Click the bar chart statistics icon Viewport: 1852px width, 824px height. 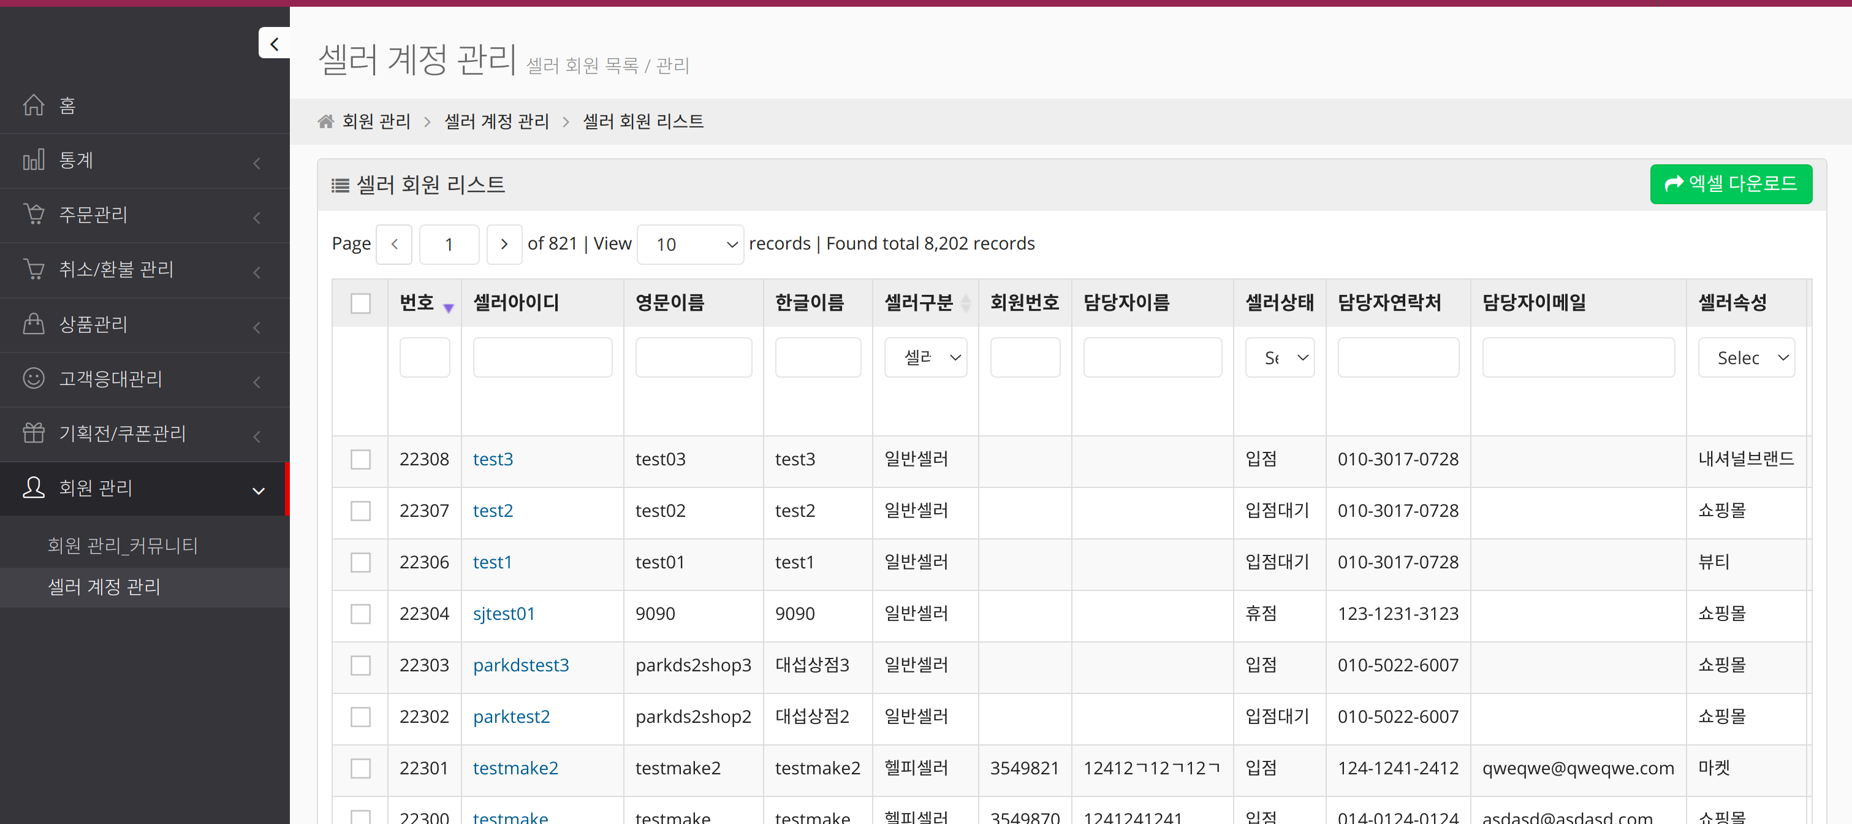tap(34, 159)
